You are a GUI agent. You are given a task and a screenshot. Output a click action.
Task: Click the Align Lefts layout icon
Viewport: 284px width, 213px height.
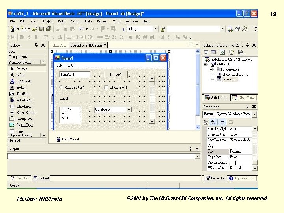coord(22,37)
